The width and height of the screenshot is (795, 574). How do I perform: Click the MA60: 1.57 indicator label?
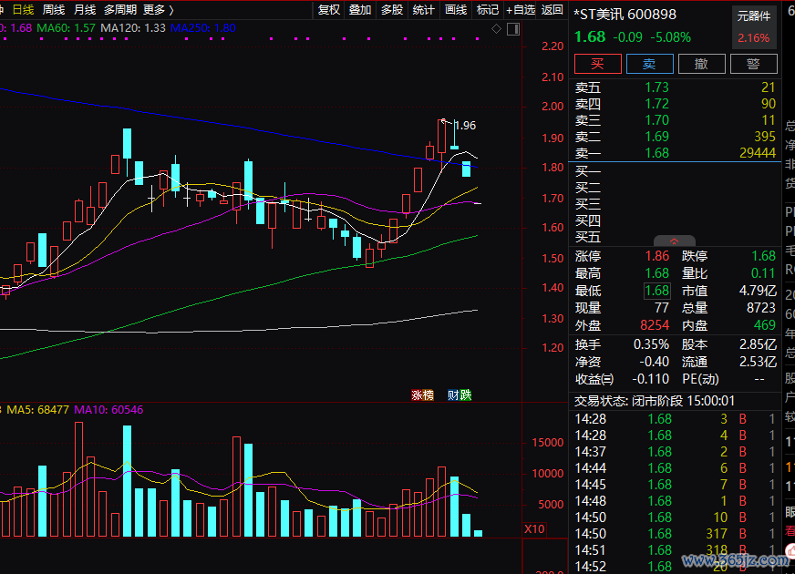point(66,28)
